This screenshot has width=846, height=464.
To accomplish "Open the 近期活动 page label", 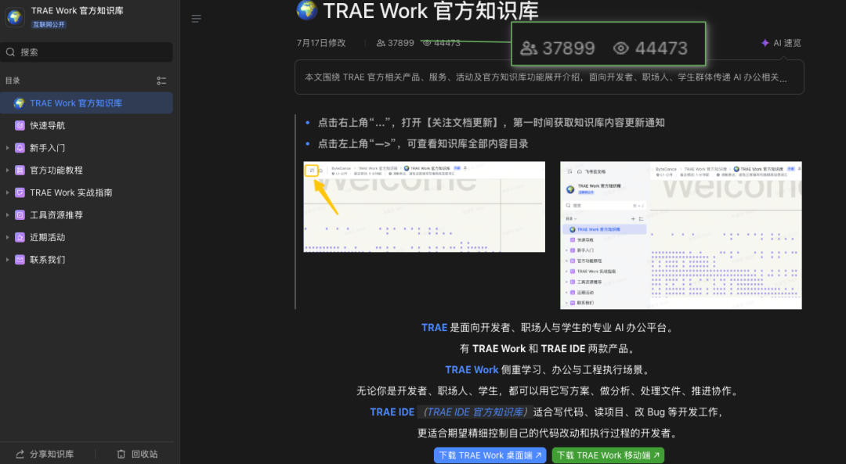I will tap(48, 237).
